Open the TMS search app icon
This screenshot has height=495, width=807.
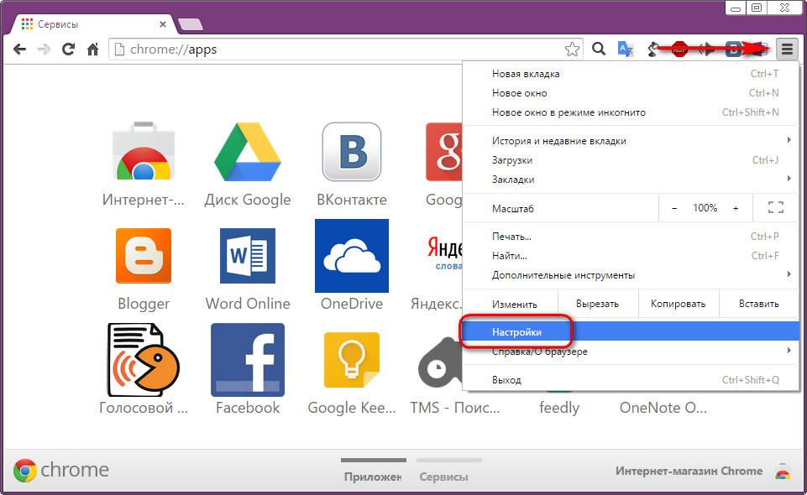(x=438, y=362)
